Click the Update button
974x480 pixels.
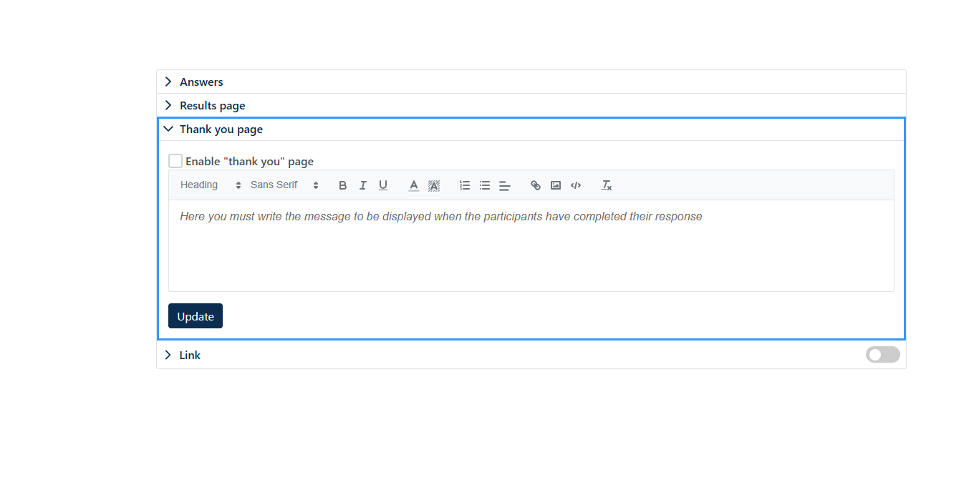point(196,316)
